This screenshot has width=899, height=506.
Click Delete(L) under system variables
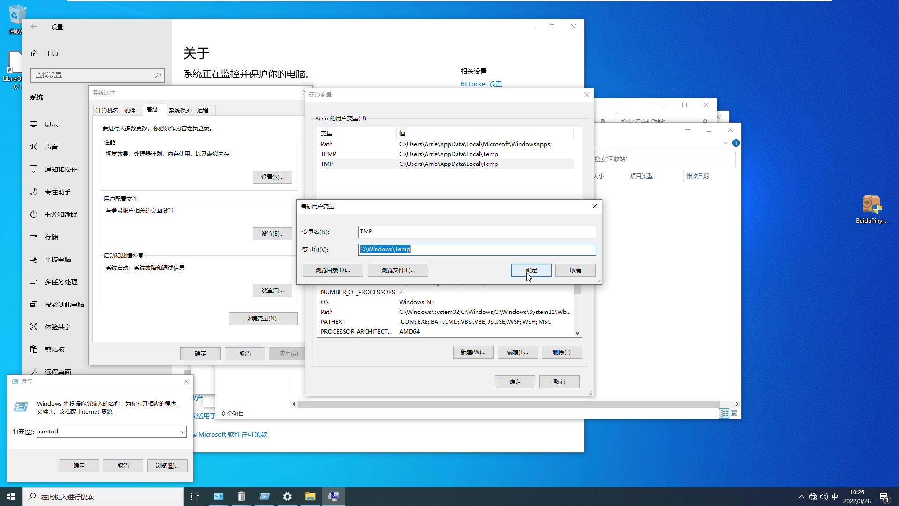point(562,352)
